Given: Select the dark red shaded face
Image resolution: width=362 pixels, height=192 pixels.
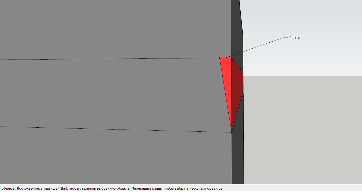Looking at the screenshot, I should pyautogui.click(x=237, y=88).
